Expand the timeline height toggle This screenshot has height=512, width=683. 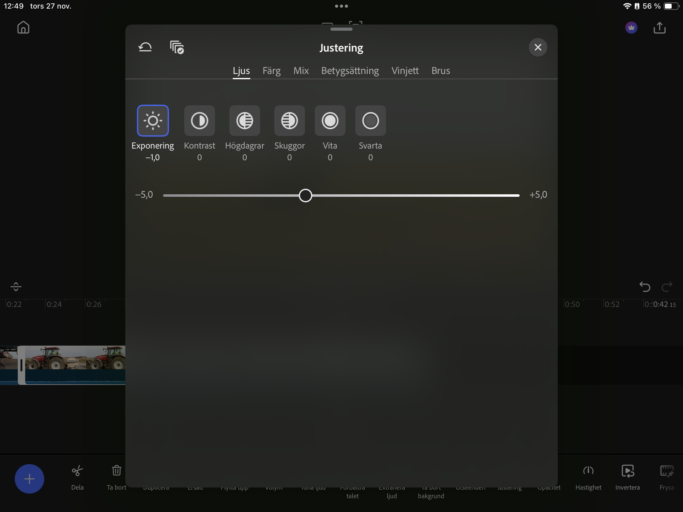click(16, 287)
